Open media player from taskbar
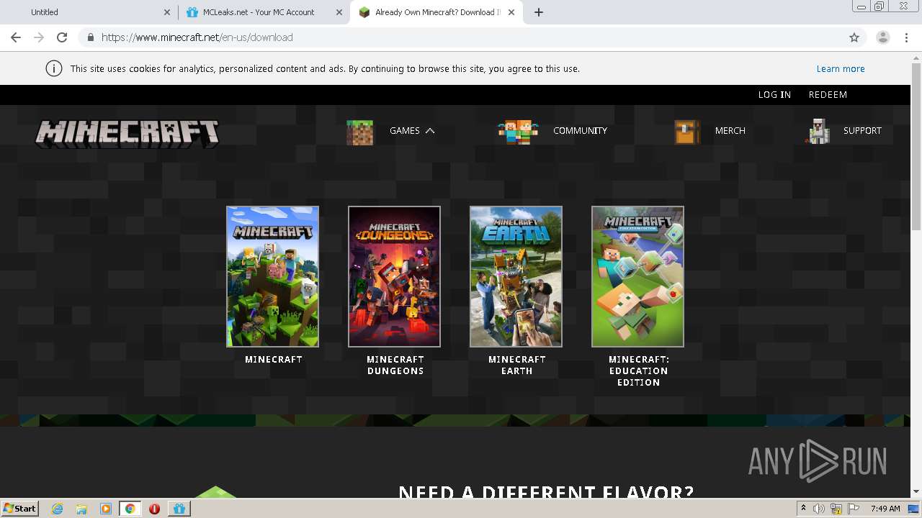This screenshot has height=518, width=922. [106, 509]
